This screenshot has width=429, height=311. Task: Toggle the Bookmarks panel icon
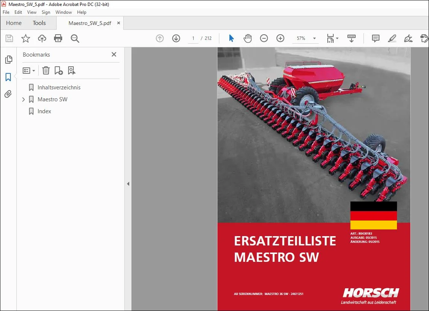8,77
